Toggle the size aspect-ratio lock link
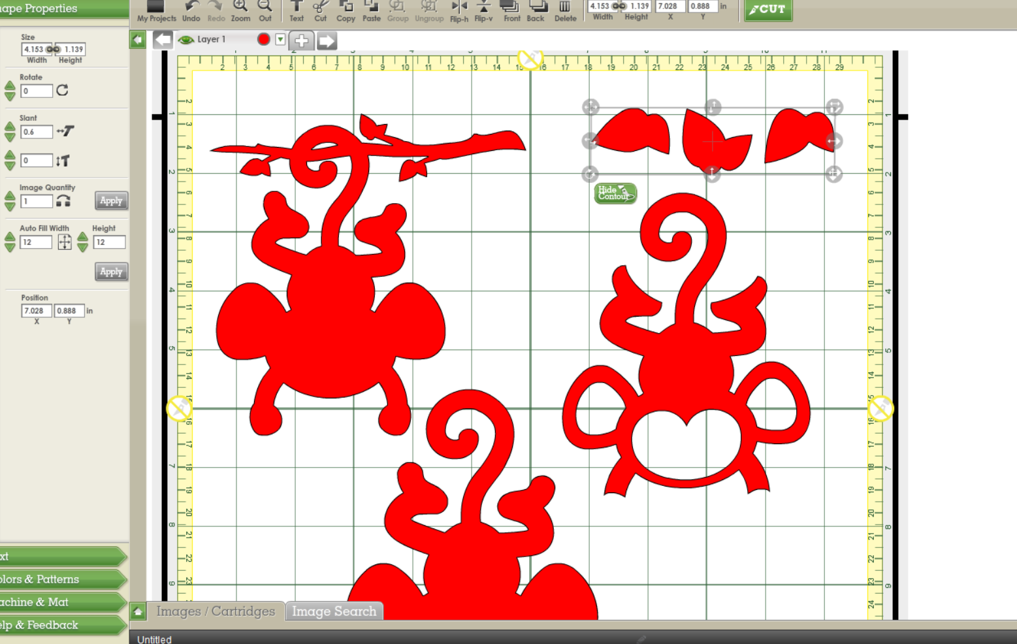This screenshot has height=644, width=1017. (53, 49)
